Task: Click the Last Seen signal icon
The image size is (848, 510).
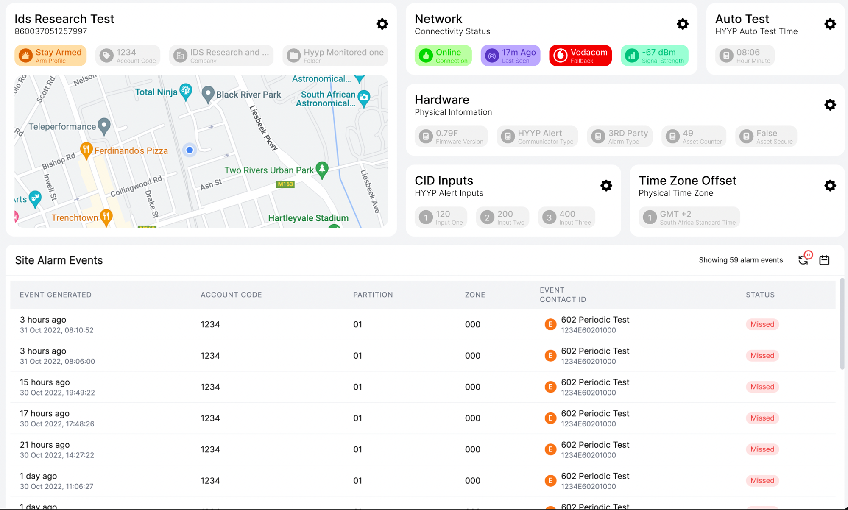Action: pos(492,56)
